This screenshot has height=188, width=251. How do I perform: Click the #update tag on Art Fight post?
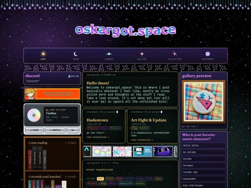click(144, 128)
